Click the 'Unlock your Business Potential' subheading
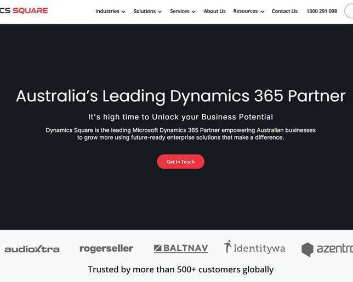 pyautogui.click(x=212, y=117)
